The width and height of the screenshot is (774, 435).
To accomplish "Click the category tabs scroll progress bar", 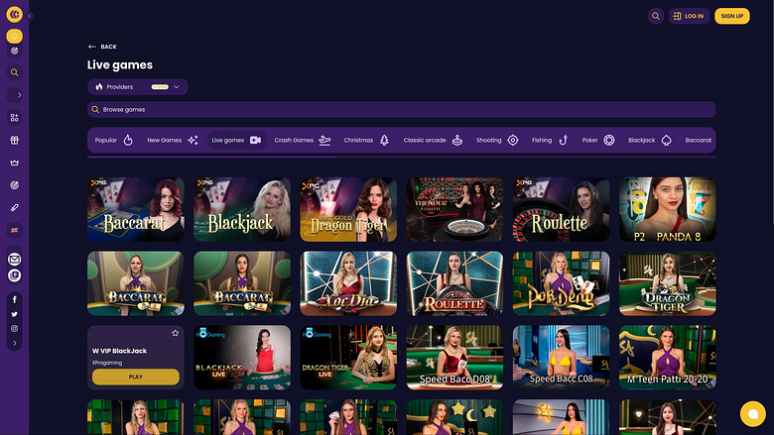I will (x=401, y=158).
